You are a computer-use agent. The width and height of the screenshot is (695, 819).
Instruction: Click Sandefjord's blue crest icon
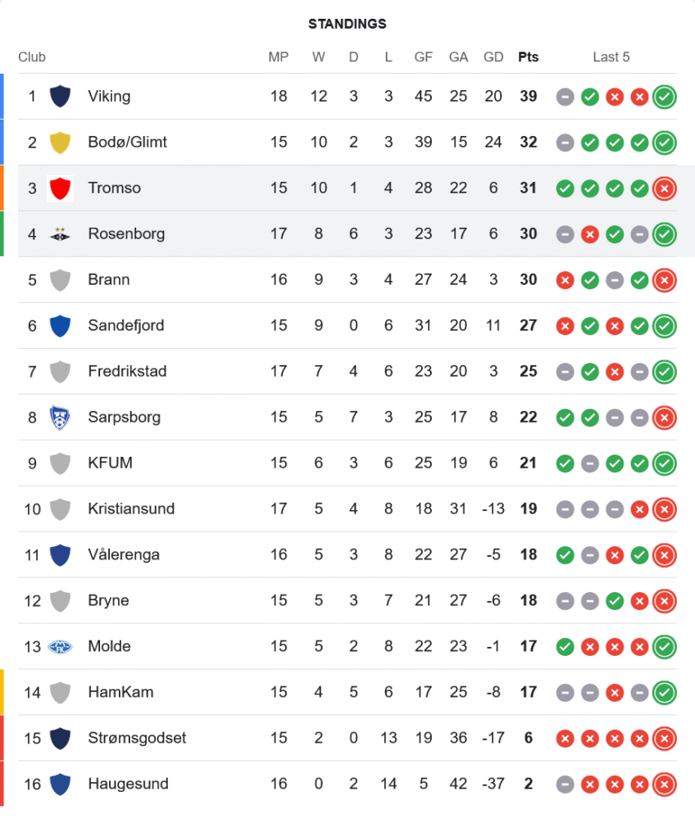60,326
